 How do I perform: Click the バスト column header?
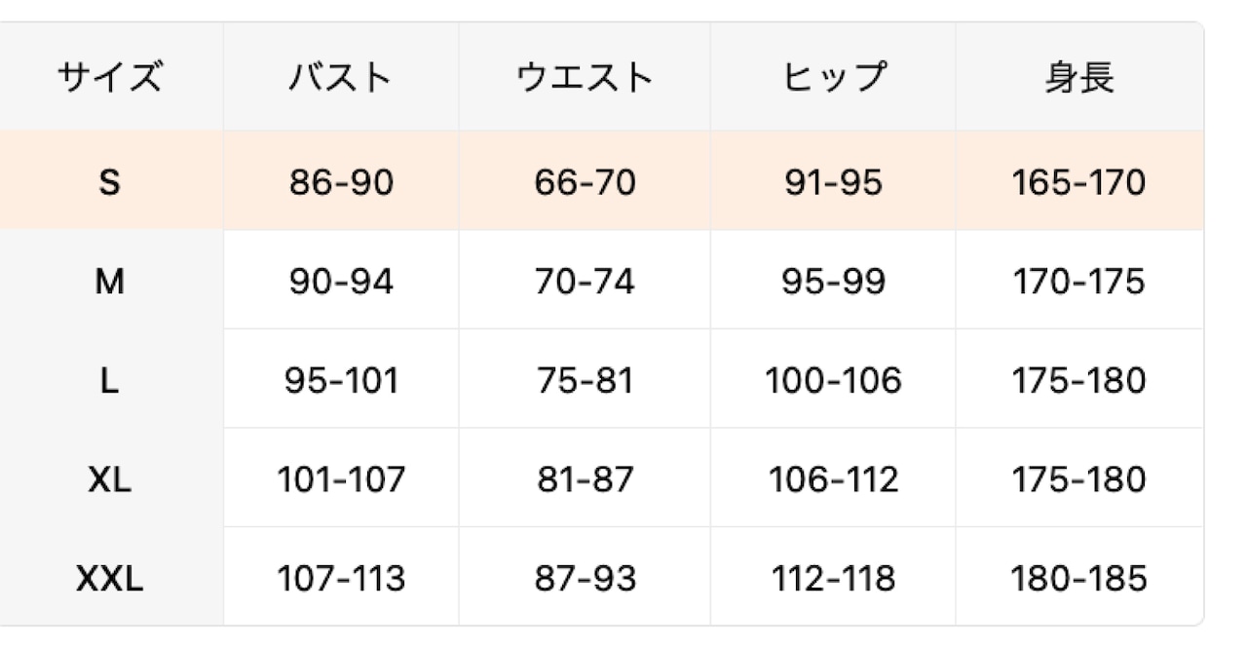[x=341, y=77]
